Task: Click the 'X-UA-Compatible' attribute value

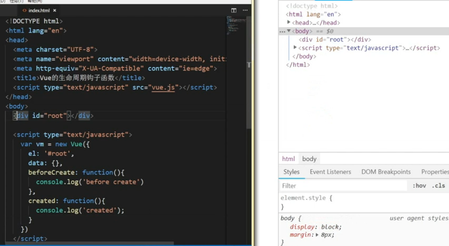Action: point(111,68)
